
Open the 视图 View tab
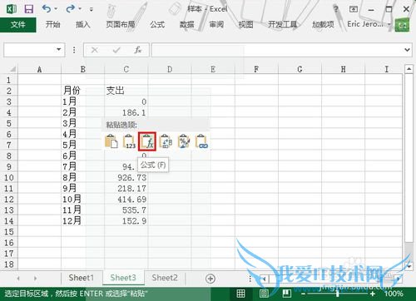(x=245, y=24)
